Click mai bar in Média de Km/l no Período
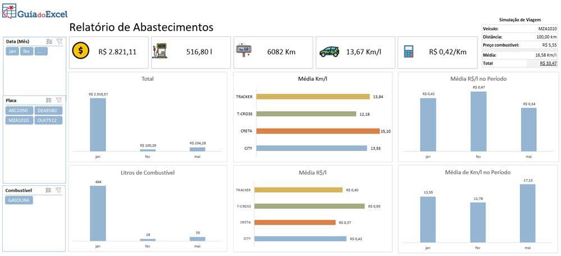 (528, 213)
